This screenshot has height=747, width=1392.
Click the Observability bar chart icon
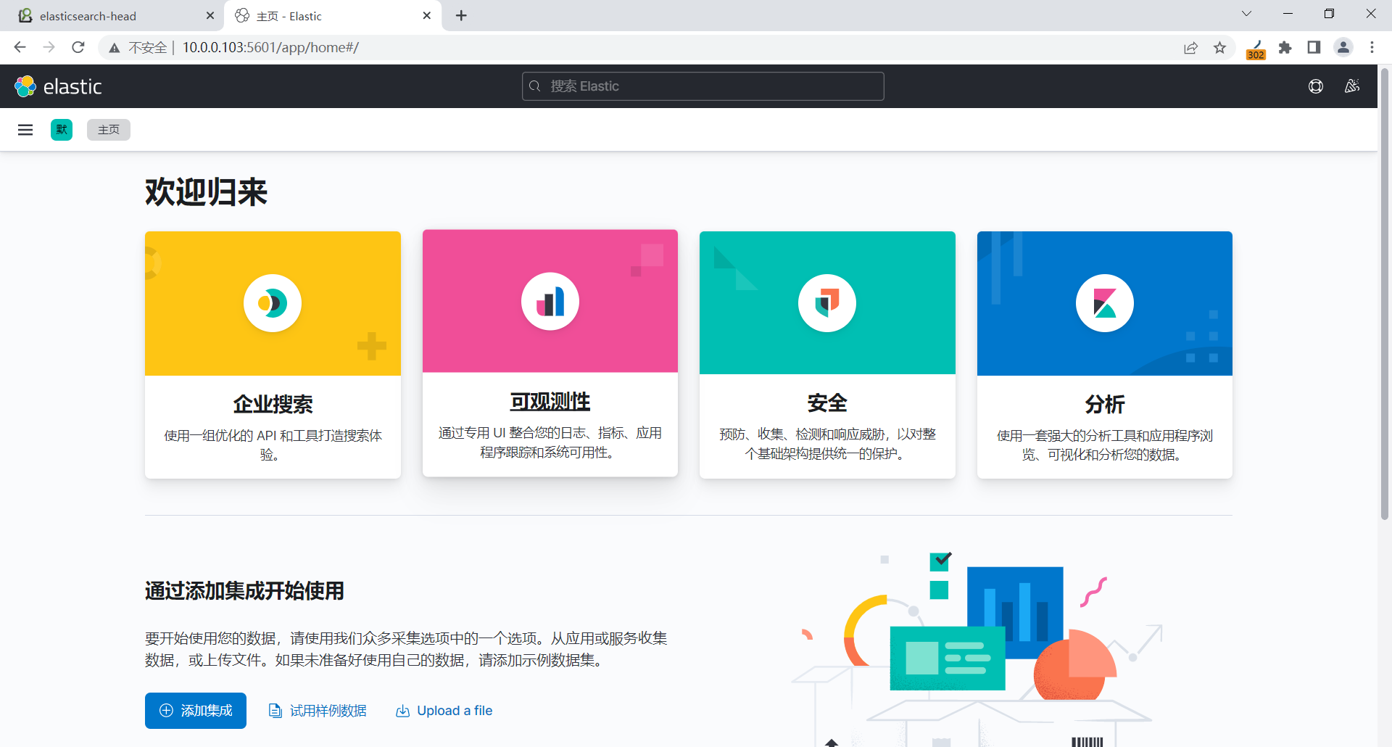tap(550, 302)
